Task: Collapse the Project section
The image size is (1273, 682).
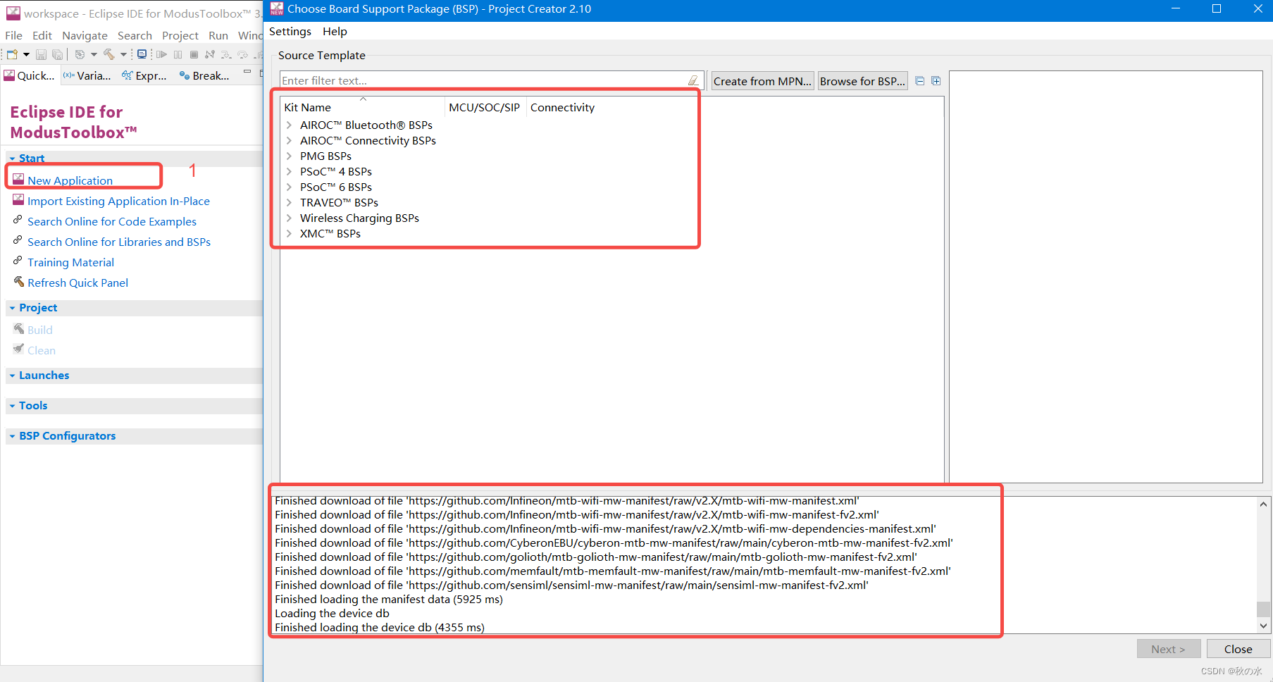Action: (x=12, y=308)
